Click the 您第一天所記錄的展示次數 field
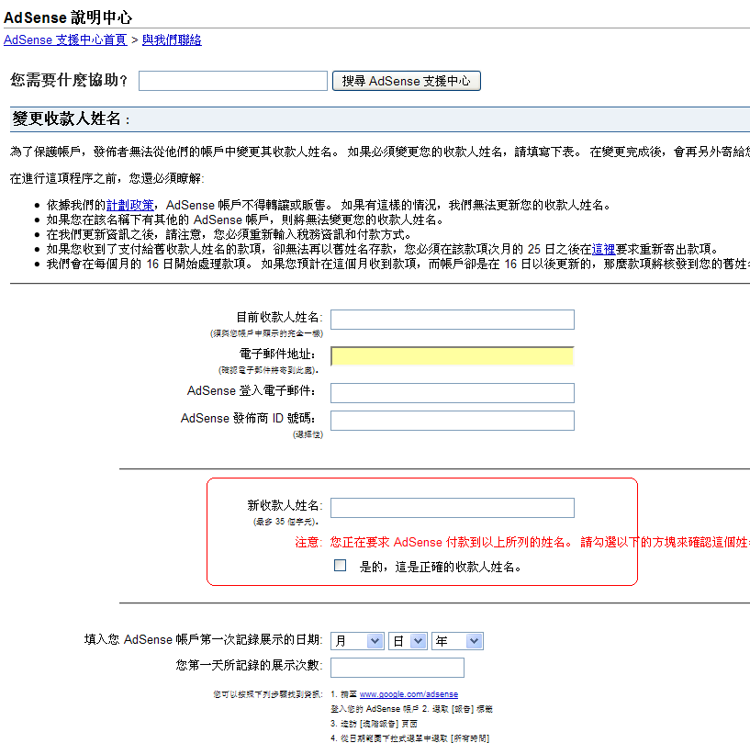Image resolution: width=750 pixels, height=743 pixels. pos(397,668)
